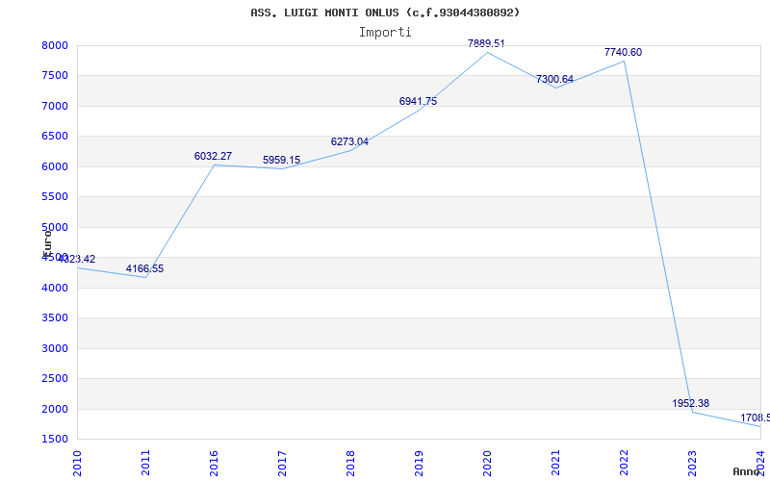Click the 6000 y-axis tick label
Image resolution: width=770 pixels, height=481 pixels.
click(55, 166)
